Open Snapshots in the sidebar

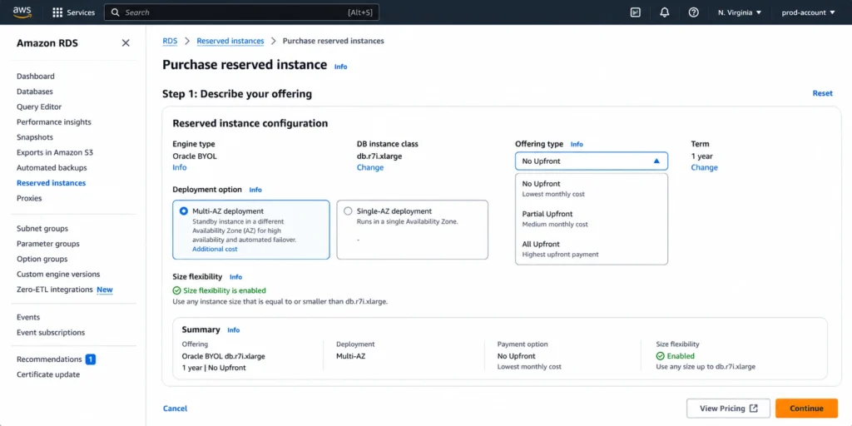(x=35, y=137)
